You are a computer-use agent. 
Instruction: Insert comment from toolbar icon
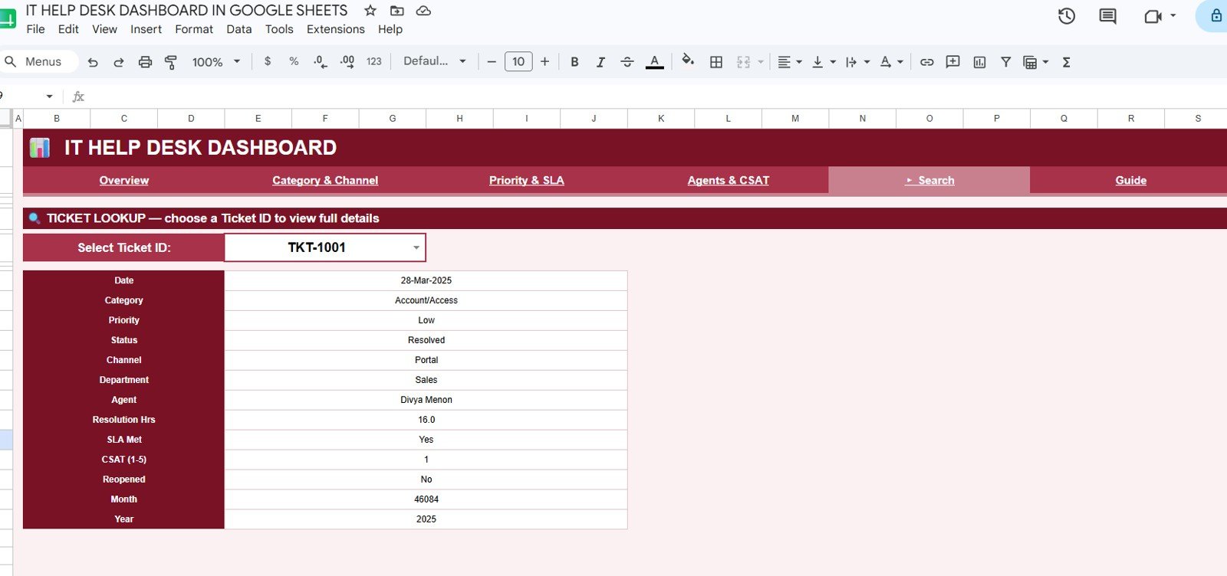pyautogui.click(x=953, y=62)
